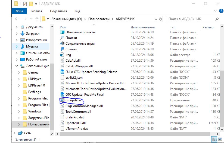Viewport: 224px width, 143px height.
Task: Select Музыка in the navigation pane
Action: (x=32, y=46)
